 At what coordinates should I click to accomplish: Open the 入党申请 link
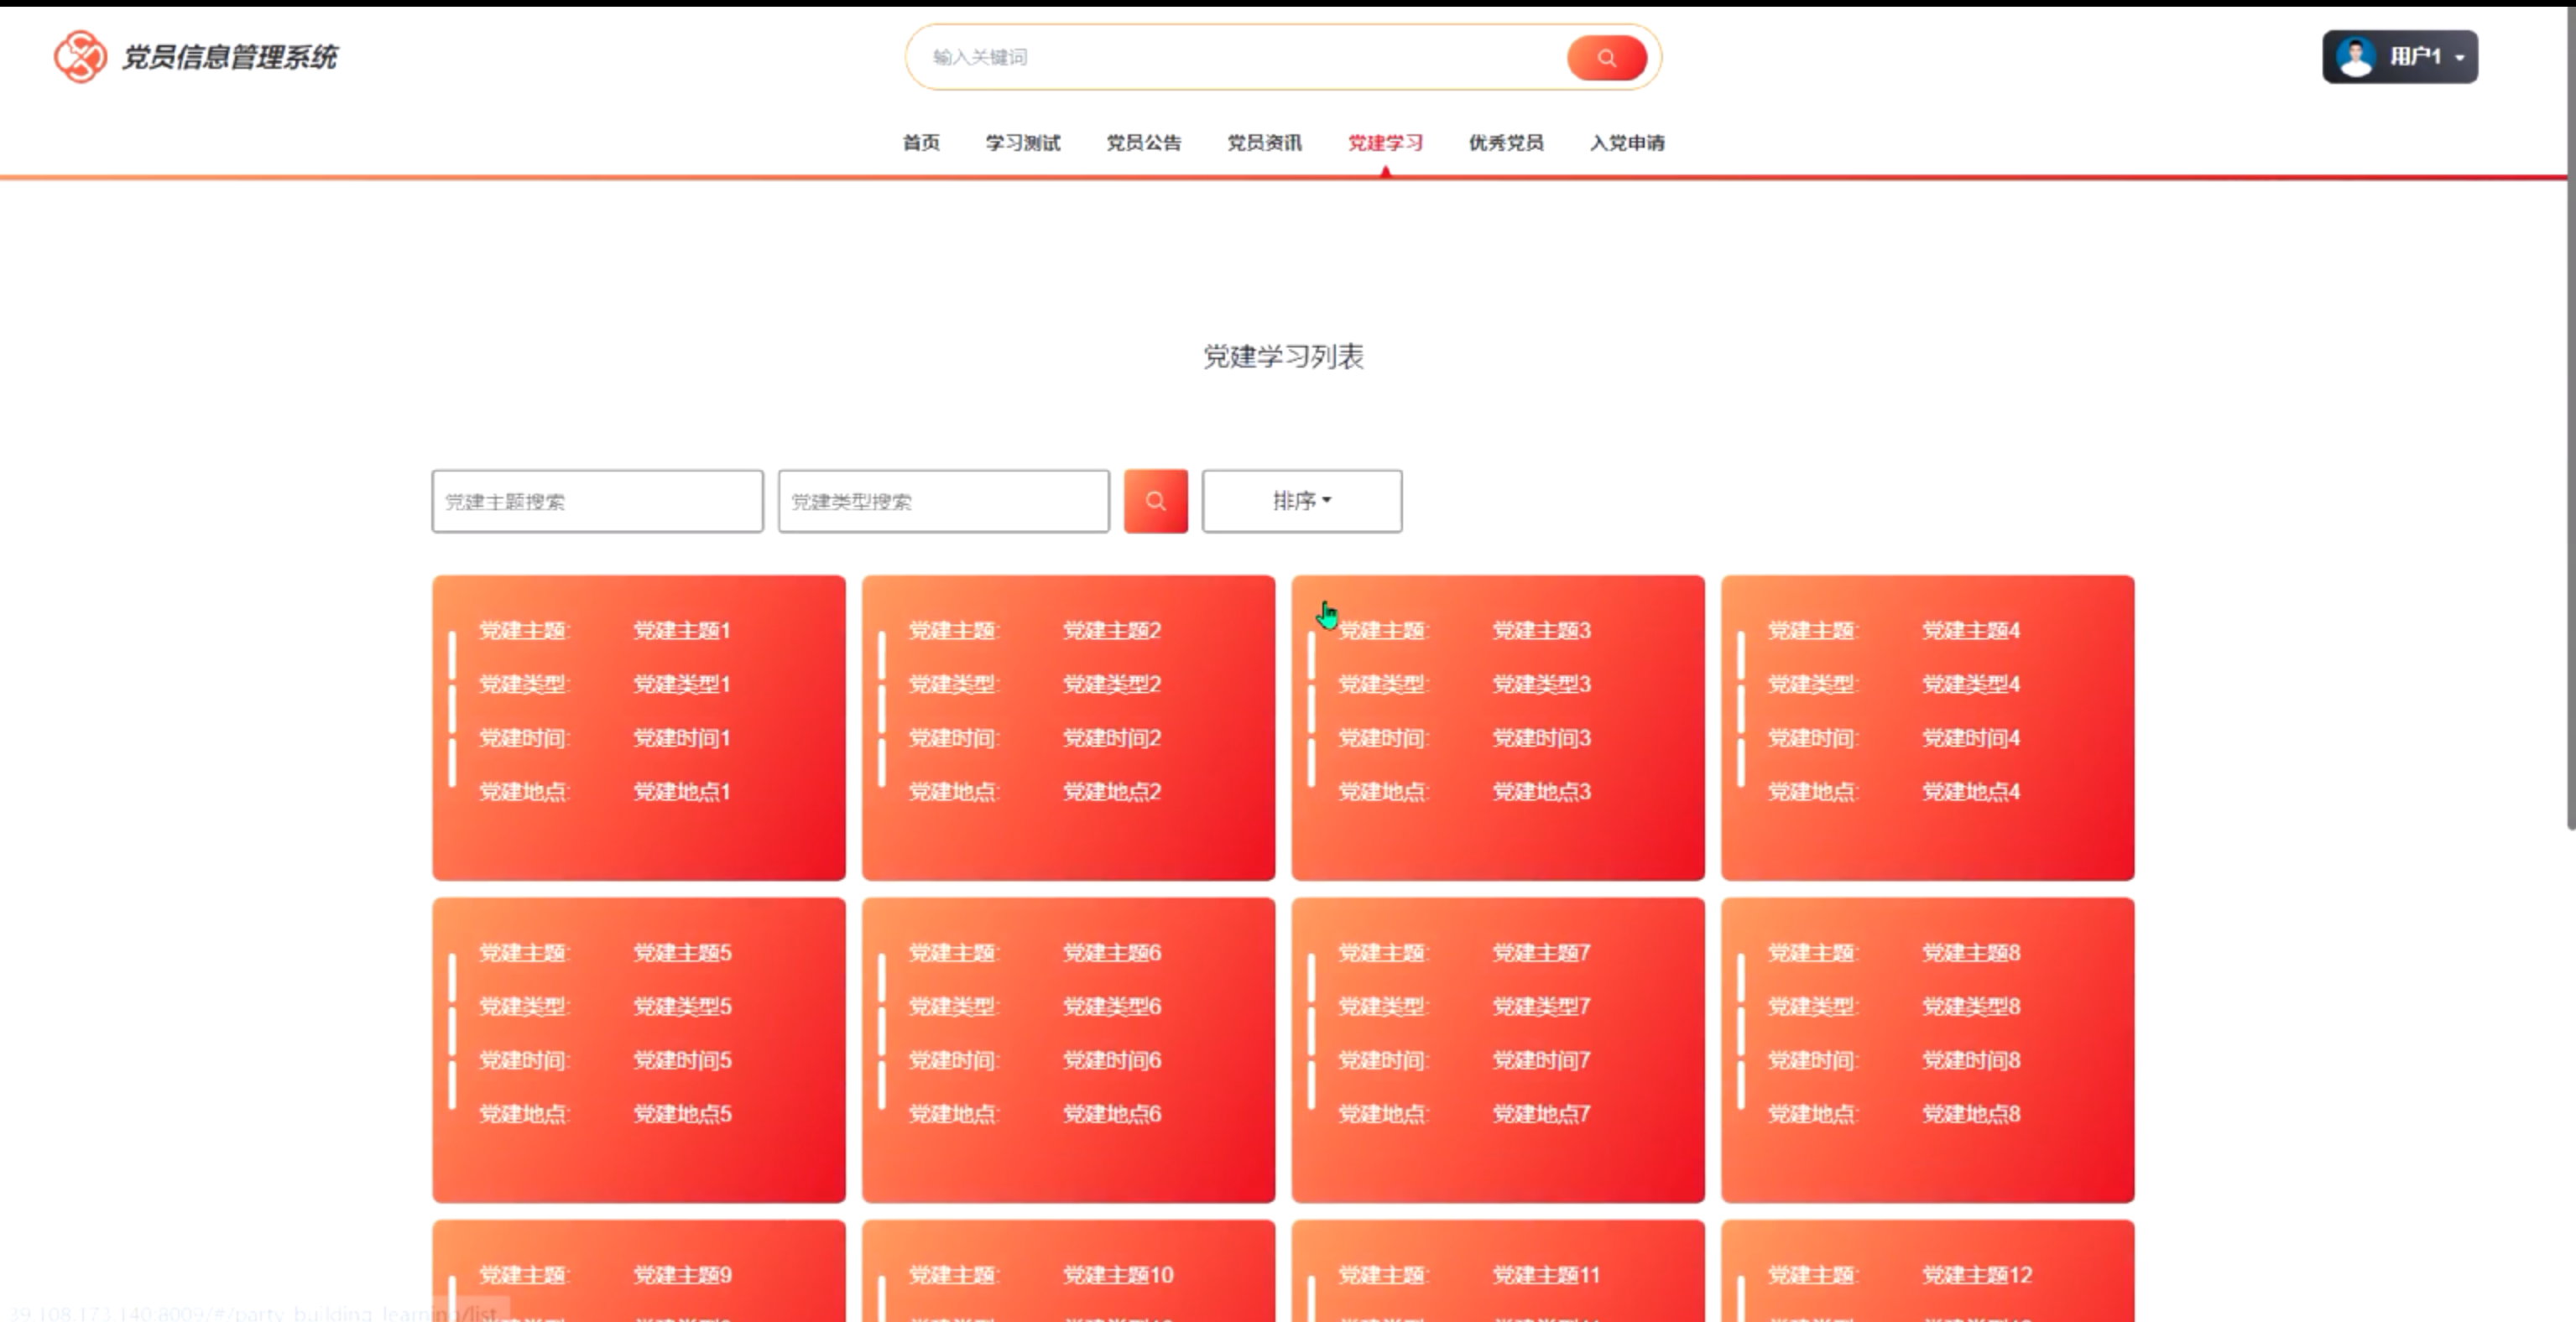[x=1627, y=143]
